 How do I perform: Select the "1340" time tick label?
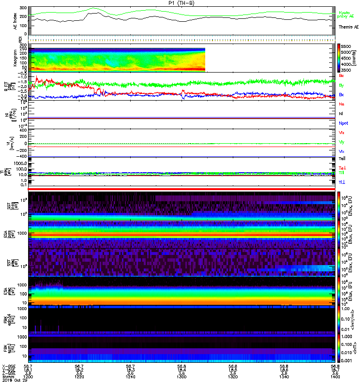pos(284,377)
